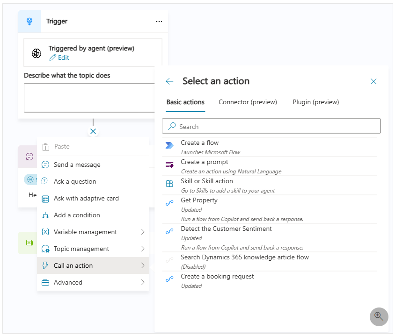Image resolution: width=395 pixels, height=336 pixels.
Task: Click the Create a flow icon
Action: [169, 145]
